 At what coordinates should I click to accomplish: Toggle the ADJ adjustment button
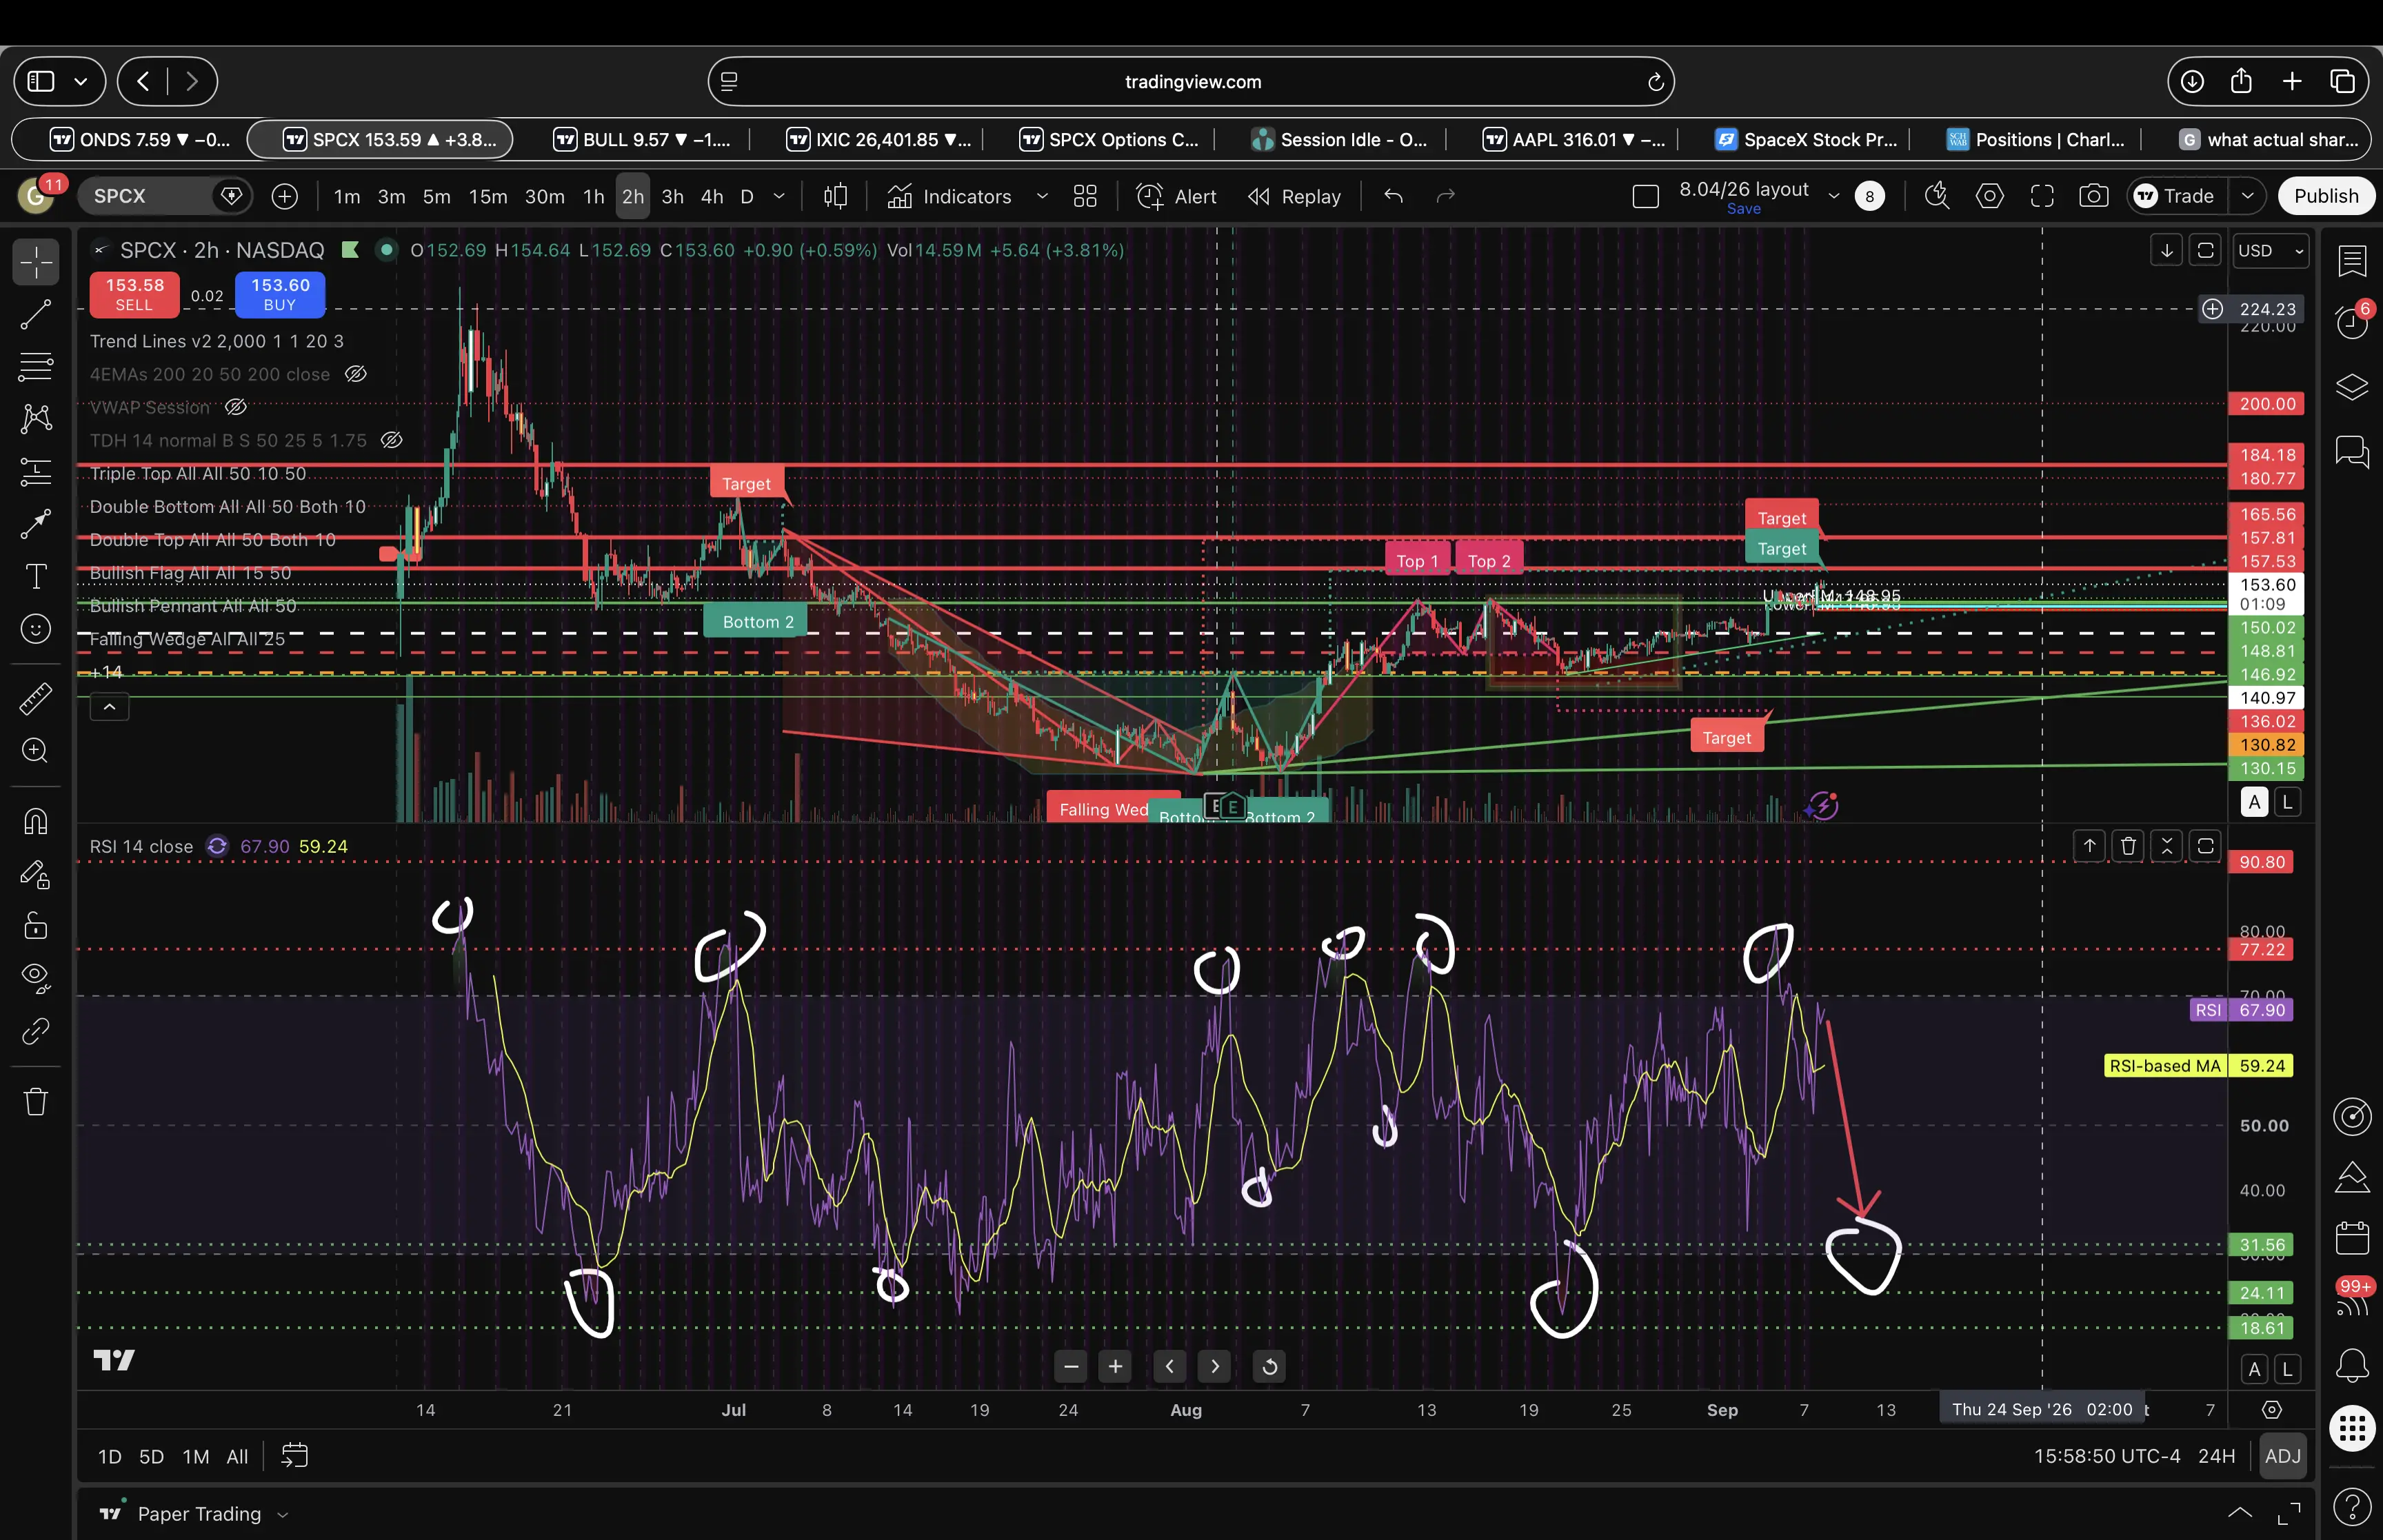coord(2282,1456)
